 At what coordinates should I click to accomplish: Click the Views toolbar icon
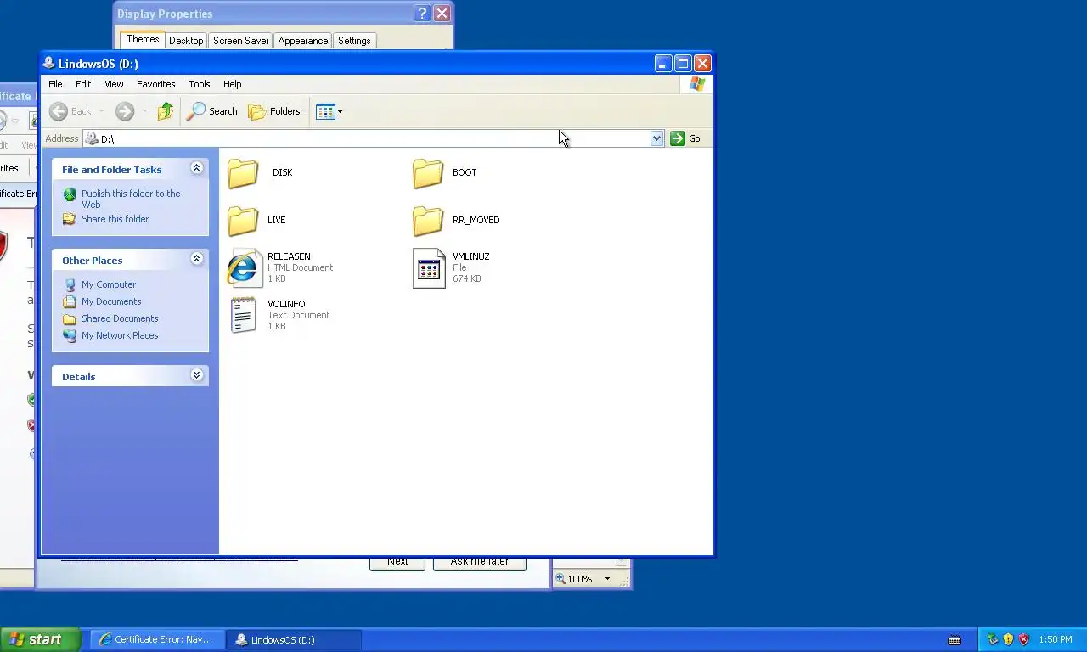coord(325,111)
